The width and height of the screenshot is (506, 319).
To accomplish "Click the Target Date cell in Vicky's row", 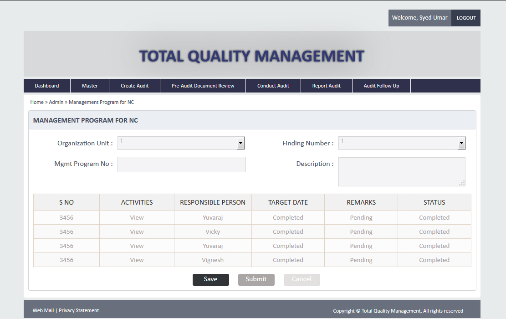I will click(288, 232).
